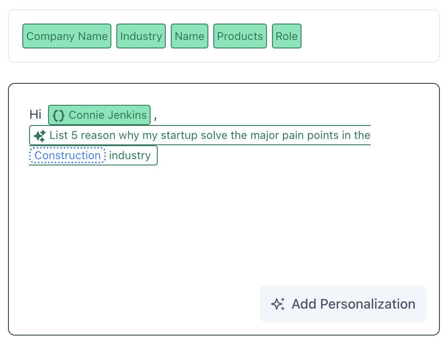Select the Name variable tag
Viewport: 447px width, 341px height.
click(189, 36)
